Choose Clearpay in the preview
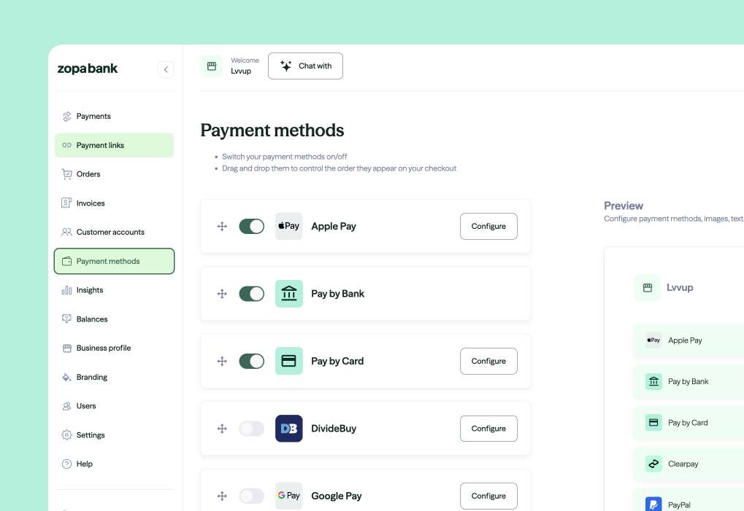 (689, 464)
